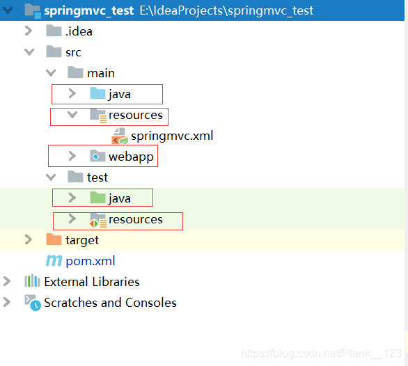Select the src label
Image resolution: width=408 pixels, height=366 pixels.
(x=73, y=53)
